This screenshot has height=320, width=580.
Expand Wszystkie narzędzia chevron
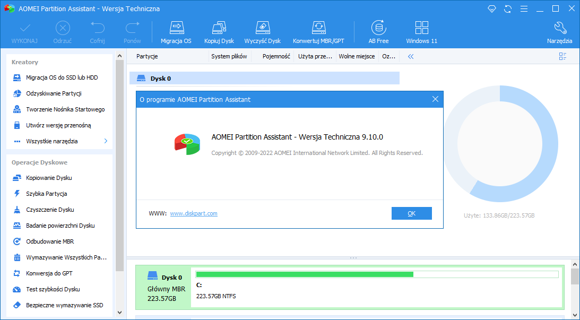click(x=106, y=141)
